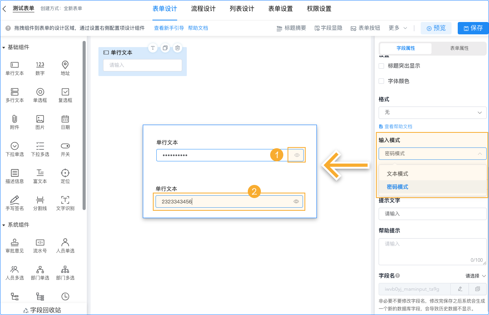This screenshot has width=489, height=315.
Task: Click the edit pencil beside 字段名
Action: (x=460, y=289)
